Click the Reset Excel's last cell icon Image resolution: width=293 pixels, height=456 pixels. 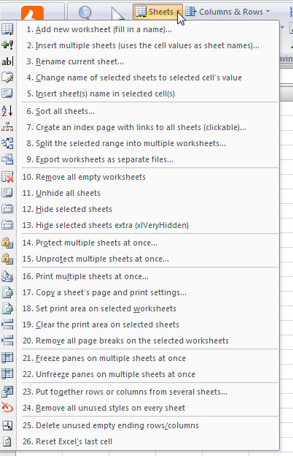pyautogui.click(x=7, y=441)
